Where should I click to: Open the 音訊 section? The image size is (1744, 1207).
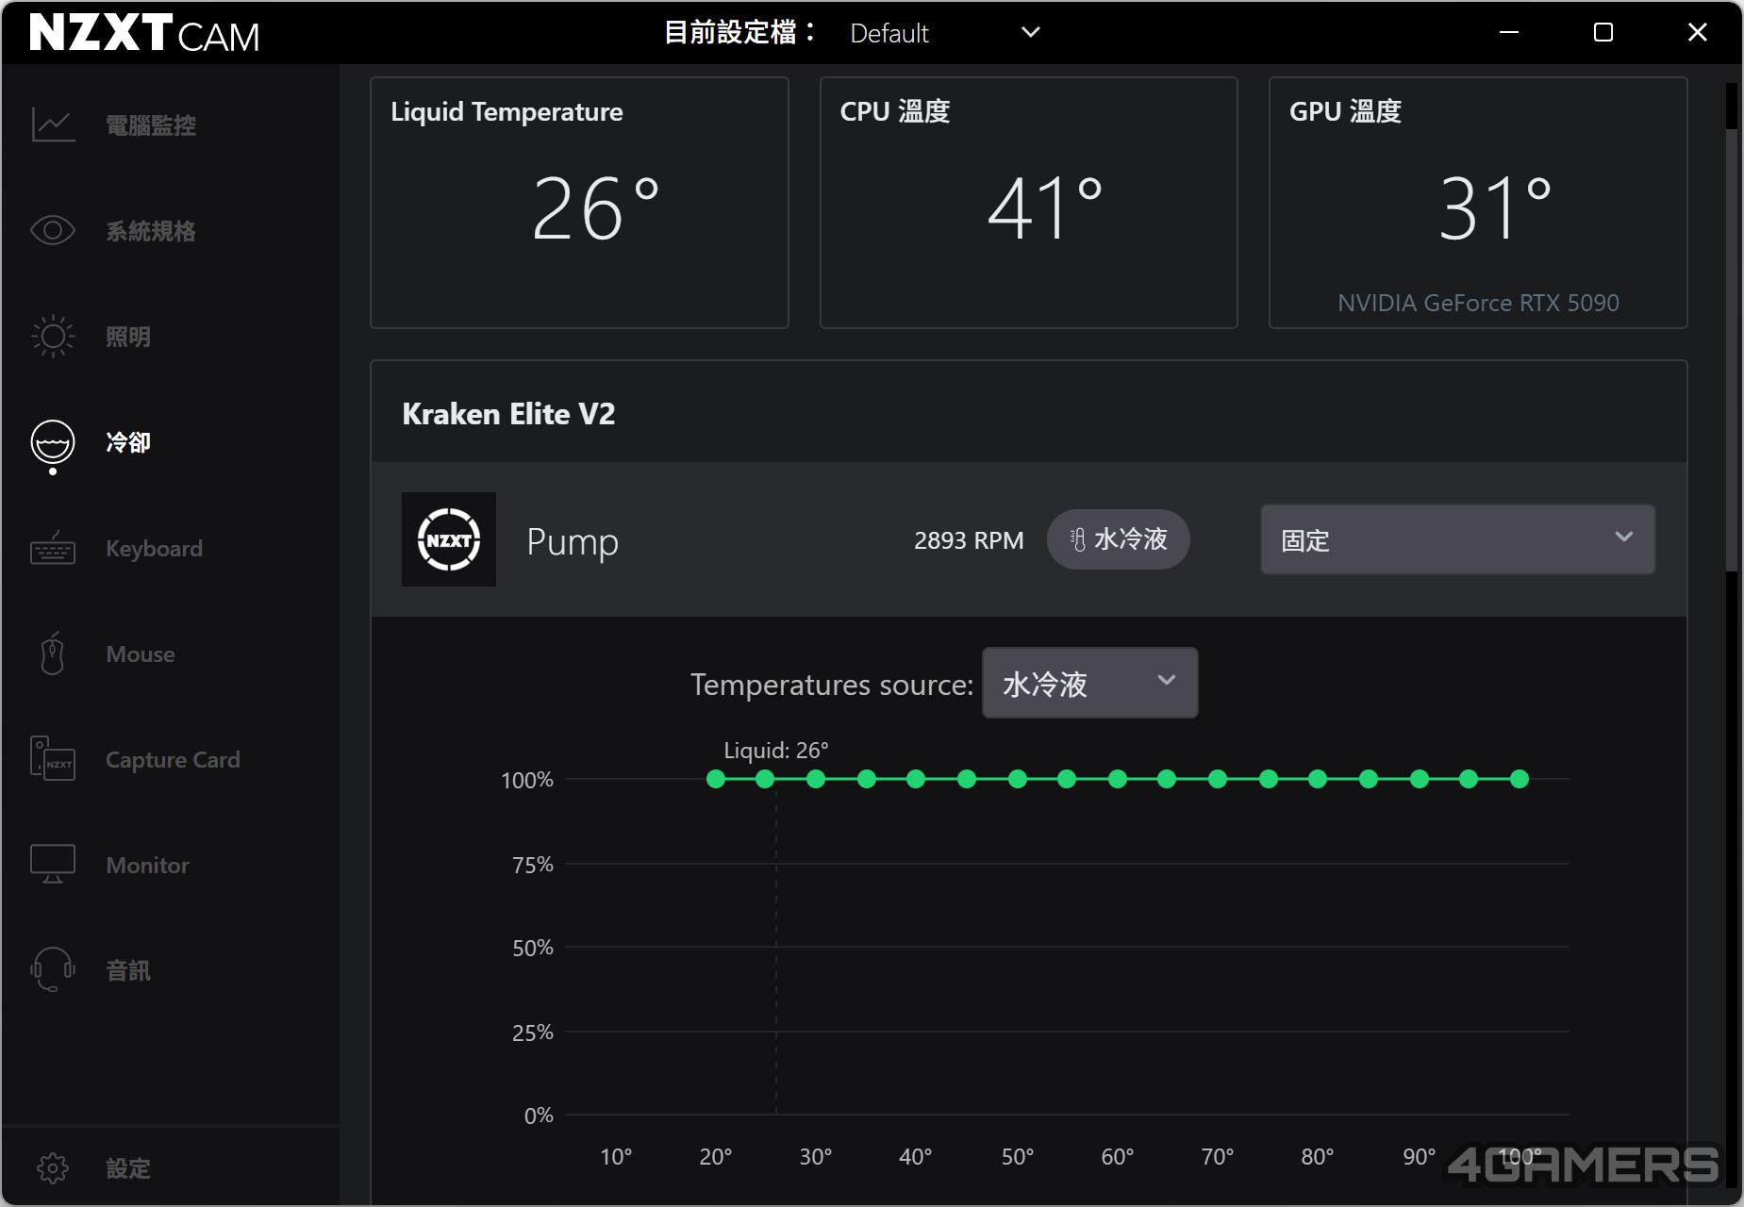pyautogui.click(x=128, y=970)
